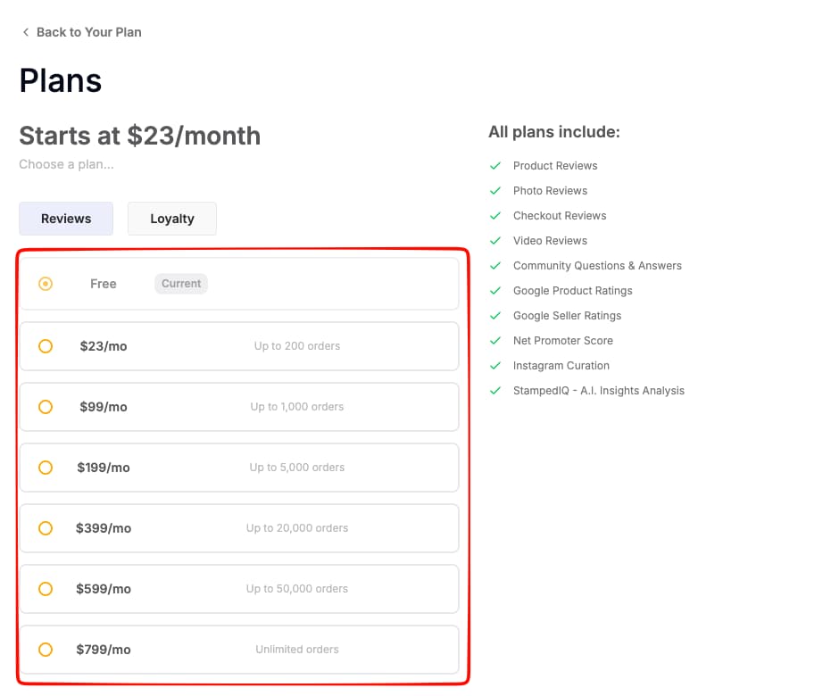Click the Up to 200 orders text
Viewport: 831px width, 696px height.
(x=297, y=346)
